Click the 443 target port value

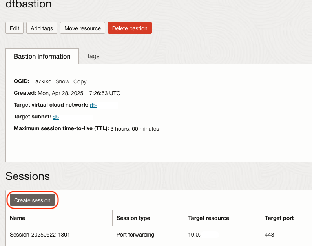coord(269,235)
